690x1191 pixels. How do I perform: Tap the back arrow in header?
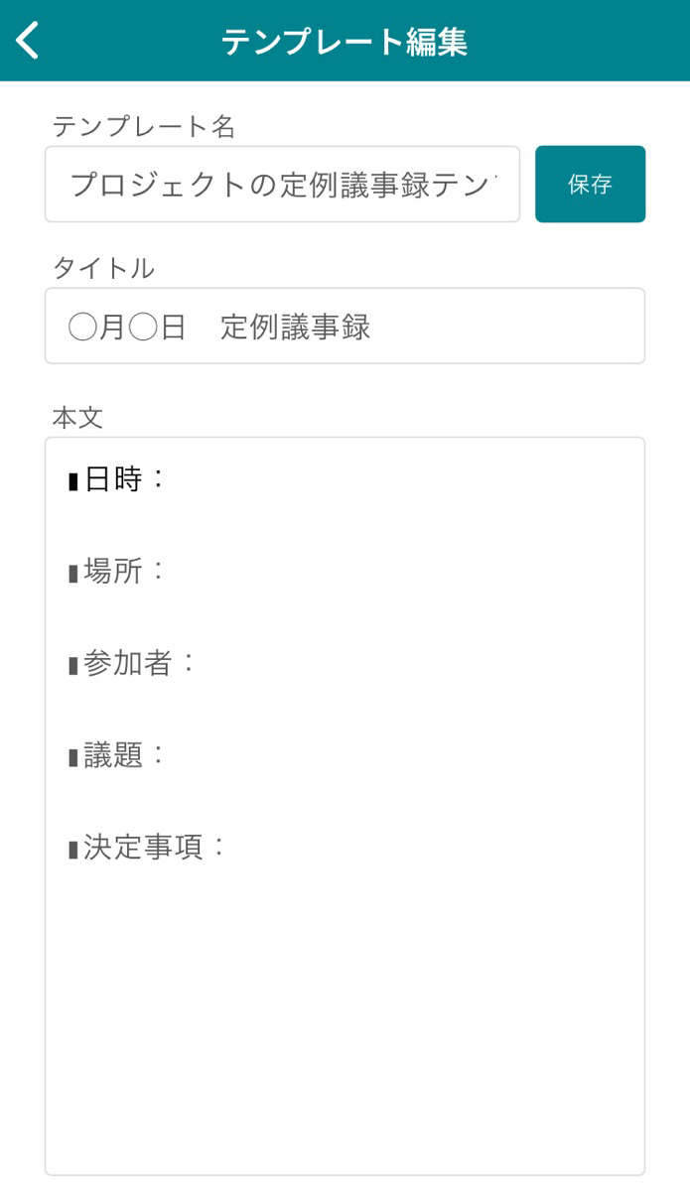(28, 41)
